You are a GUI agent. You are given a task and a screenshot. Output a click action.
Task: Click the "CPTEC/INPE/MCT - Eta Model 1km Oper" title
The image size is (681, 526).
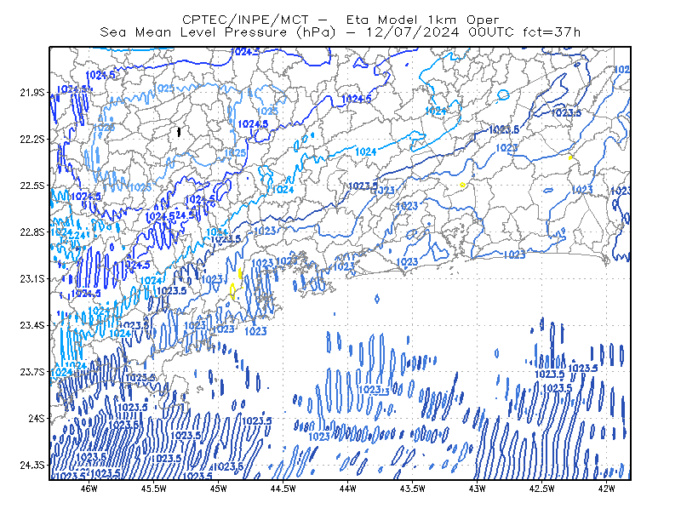(x=340, y=20)
